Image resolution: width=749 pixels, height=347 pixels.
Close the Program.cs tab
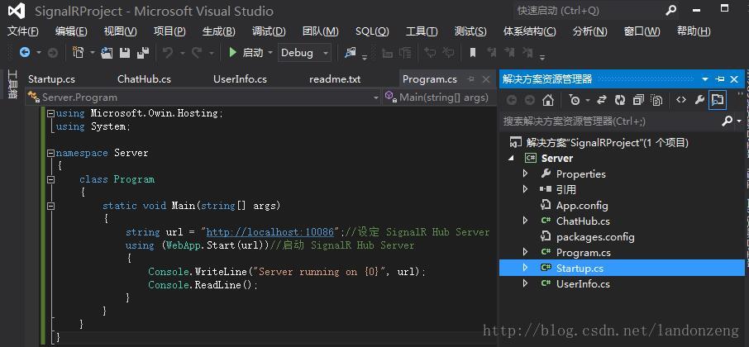(x=486, y=79)
